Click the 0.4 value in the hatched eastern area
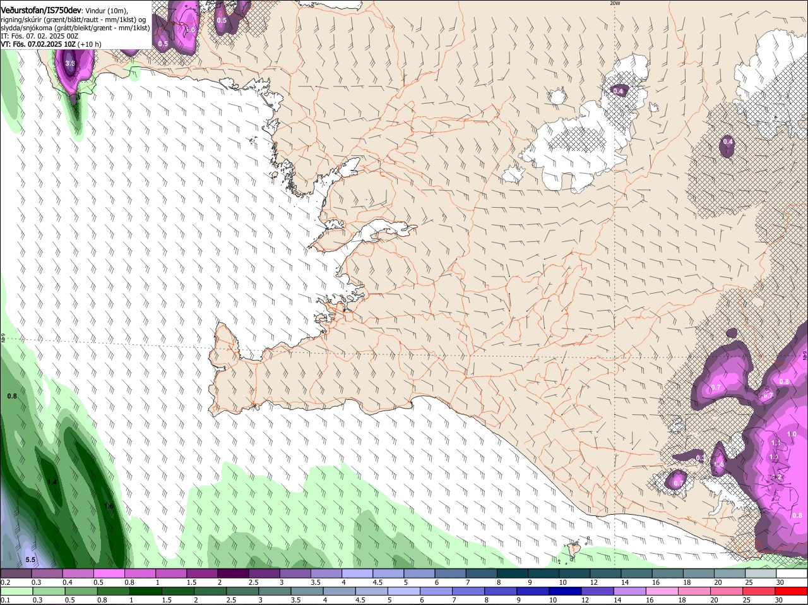Image resolution: width=808 pixels, height=605 pixels. (728, 141)
